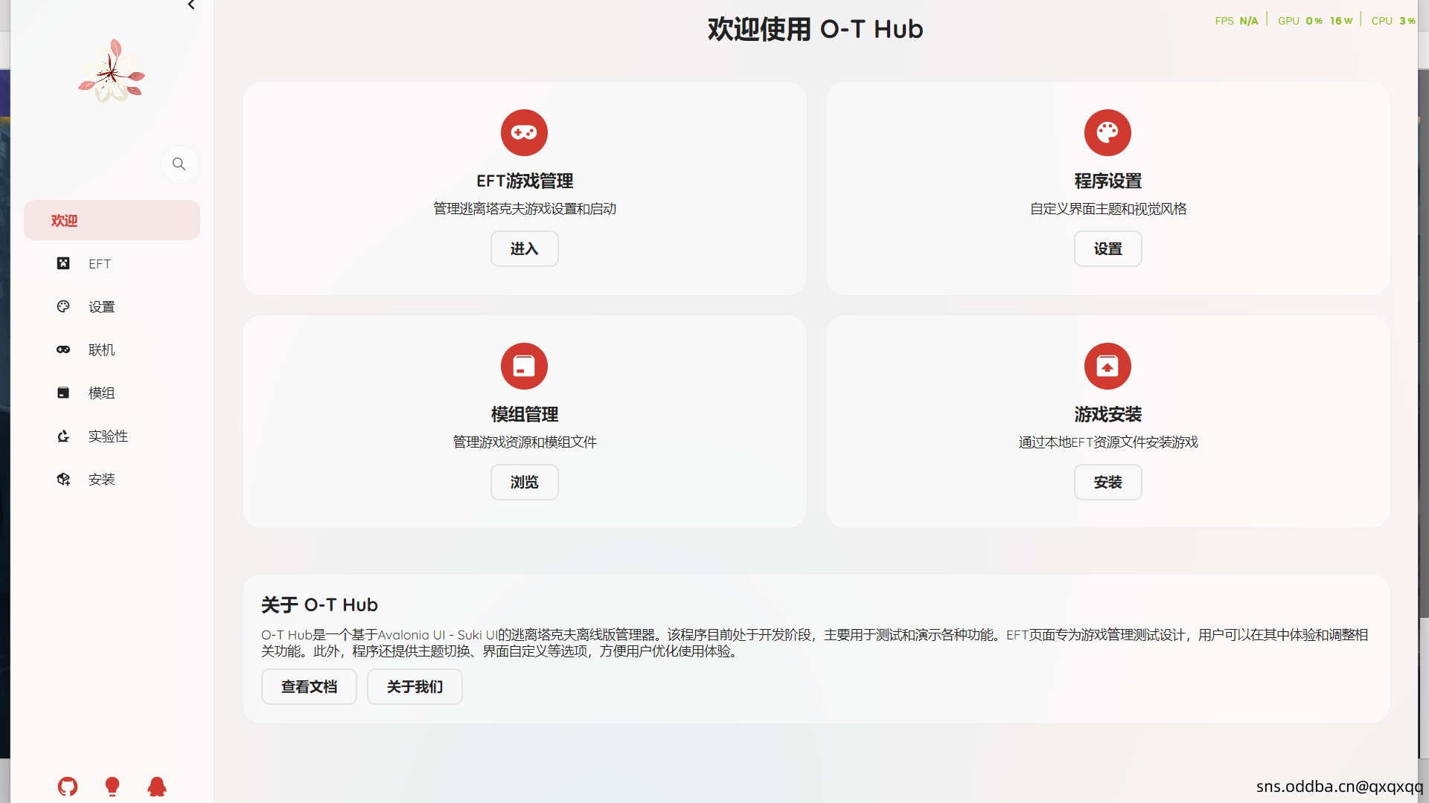
Task: Click the 欢迎使用 O-T Hub title
Action: 815,29
